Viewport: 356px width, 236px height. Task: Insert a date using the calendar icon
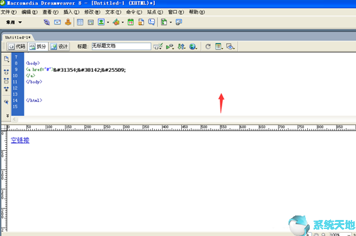[x=131, y=22]
